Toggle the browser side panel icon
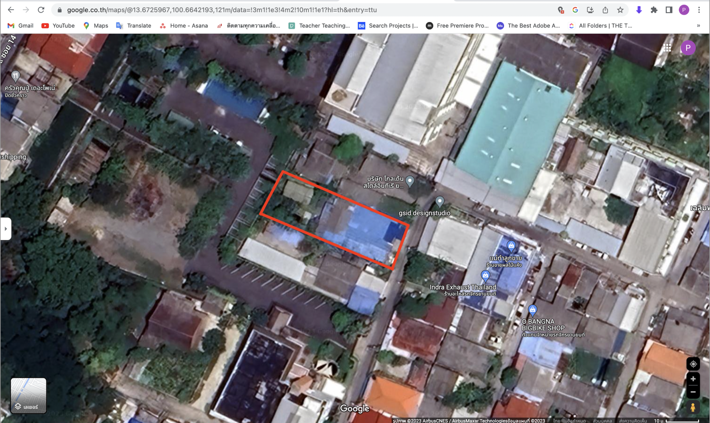Screen dimensions: 710x423 (x=669, y=10)
